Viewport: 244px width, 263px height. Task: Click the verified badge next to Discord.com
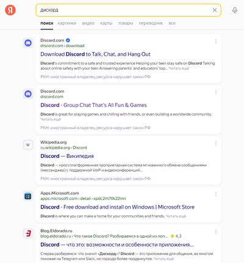68,40
